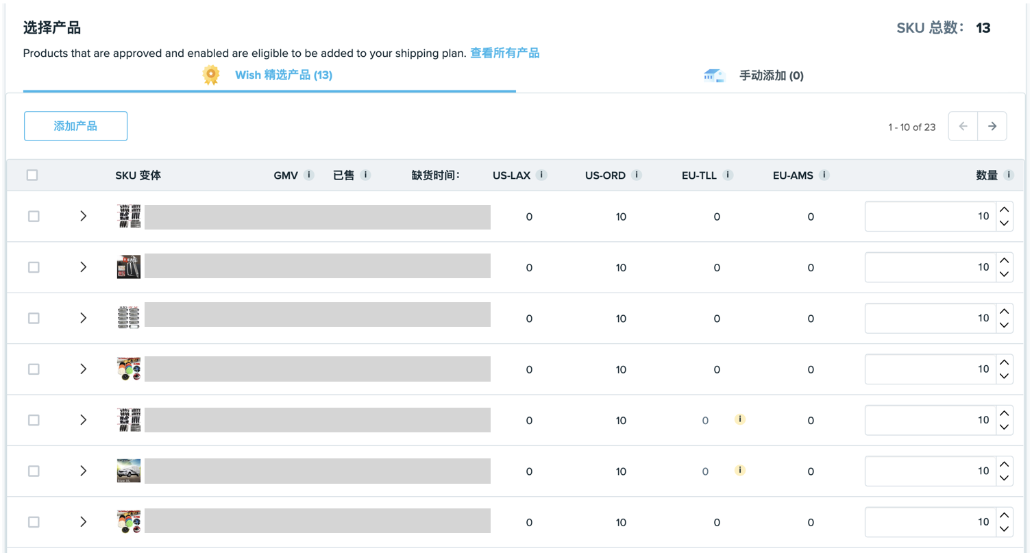Expand the row with the white car thumbnail
This screenshot has height=555, width=1032.
(x=84, y=471)
